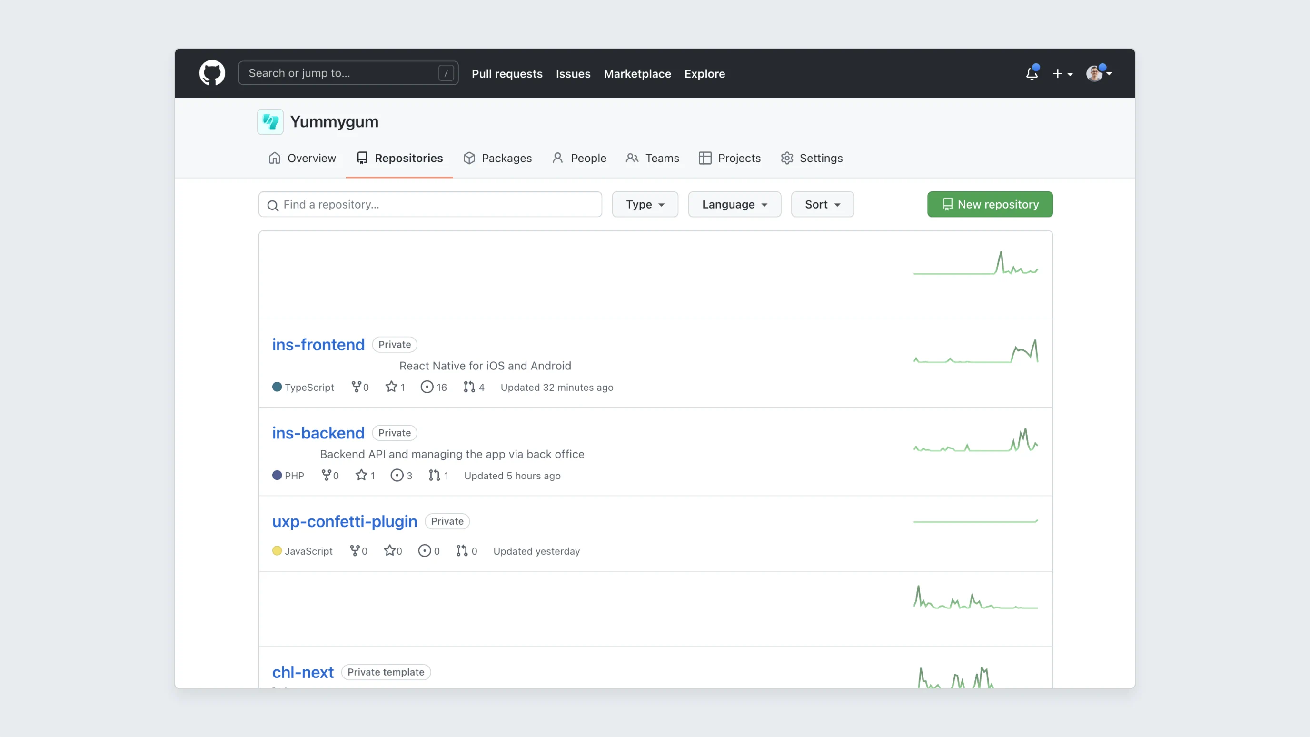
Task: Click the chl-next activity sparkline
Action: click(x=956, y=677)
